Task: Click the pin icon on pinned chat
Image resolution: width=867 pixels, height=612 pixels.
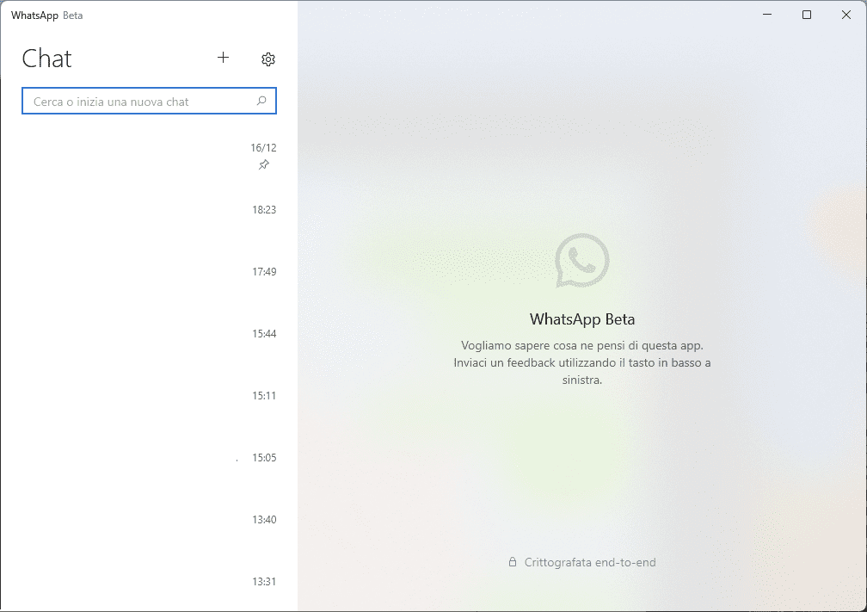Action: 264,164
